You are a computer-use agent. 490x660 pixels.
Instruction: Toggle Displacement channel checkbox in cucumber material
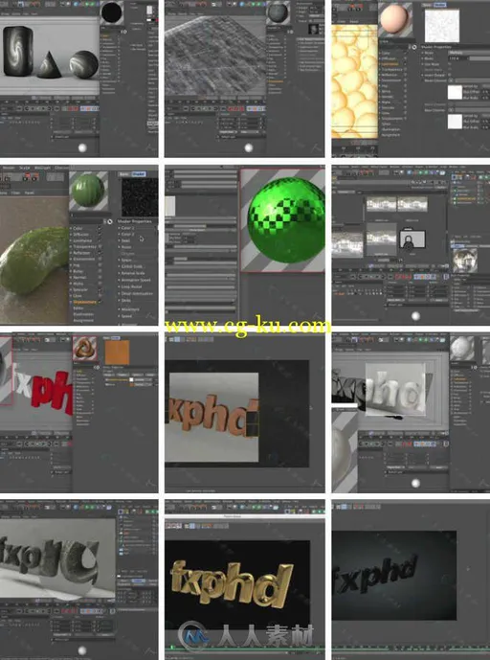(100, 302)
